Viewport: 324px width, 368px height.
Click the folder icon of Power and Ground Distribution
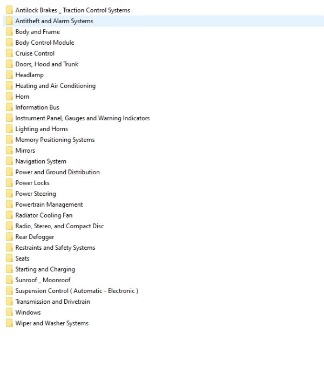(9, 172)
